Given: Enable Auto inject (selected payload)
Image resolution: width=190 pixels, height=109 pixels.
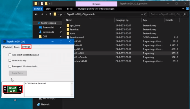Looking at the screenshot, I should tap(10, 55).
